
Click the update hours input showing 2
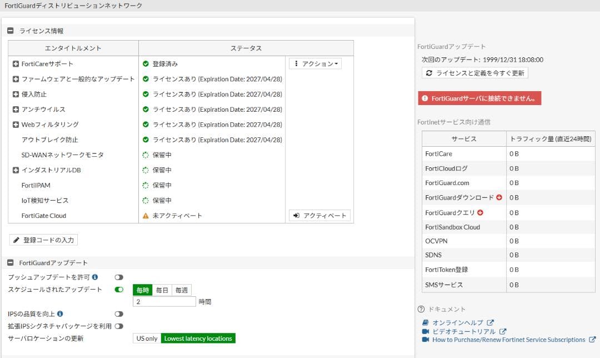coord(164,301)
